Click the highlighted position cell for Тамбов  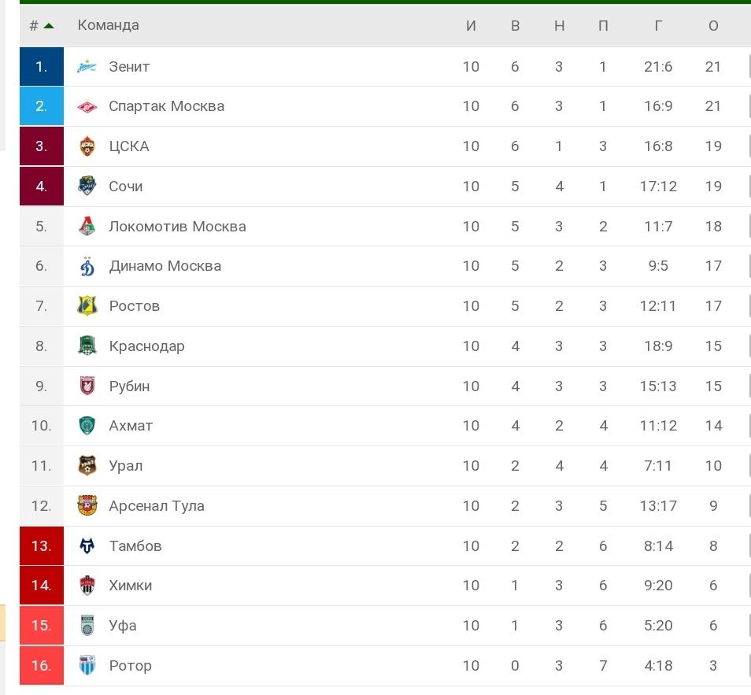pos(40,545)
